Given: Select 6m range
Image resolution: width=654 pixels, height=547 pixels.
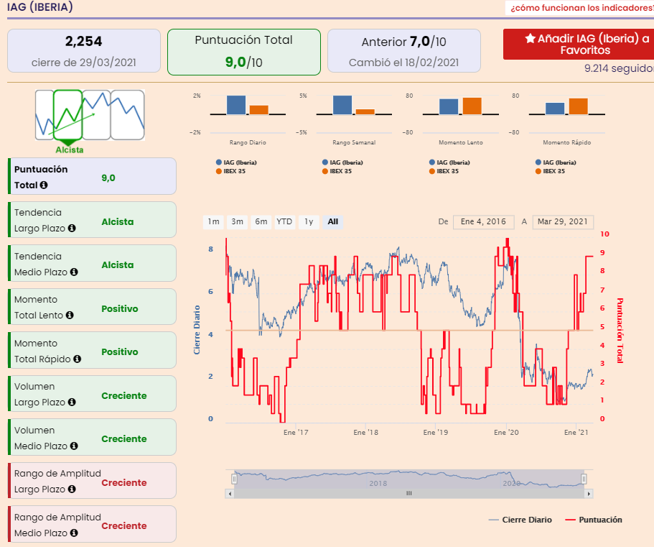Looking at the screenshot, I should [261, 221].
